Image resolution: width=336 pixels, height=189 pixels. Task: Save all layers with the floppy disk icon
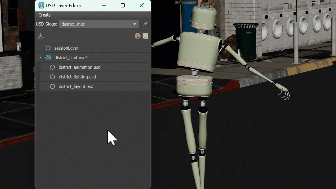145,36
